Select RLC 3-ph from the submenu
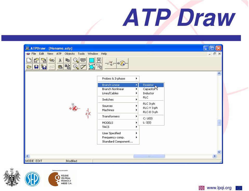Viewport: 249px width, 191px height. pyautogui.click(x=151, y=104)
